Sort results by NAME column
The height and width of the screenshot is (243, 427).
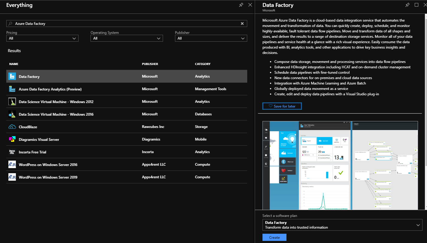pos(14,64)
